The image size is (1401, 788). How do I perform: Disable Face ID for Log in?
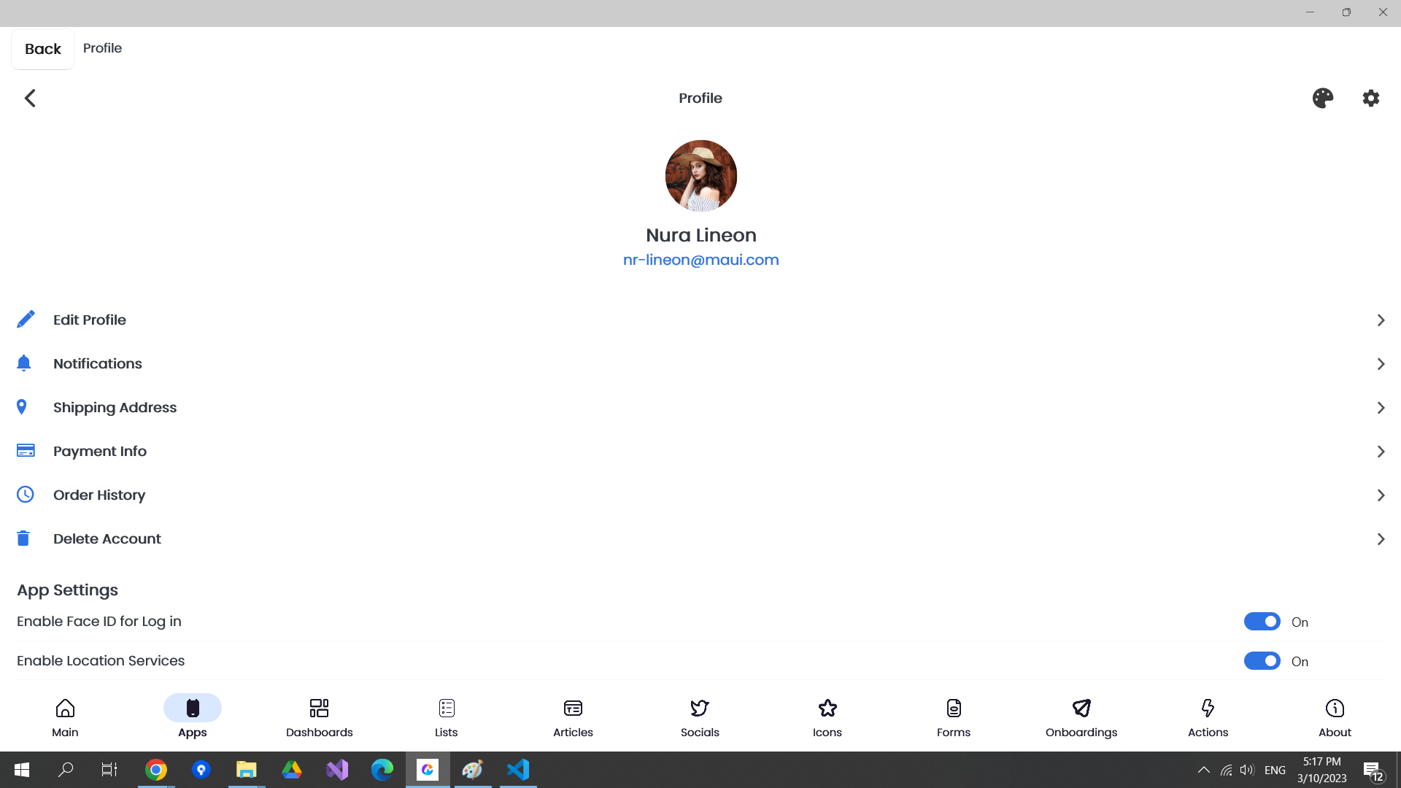coord(1262,622)
